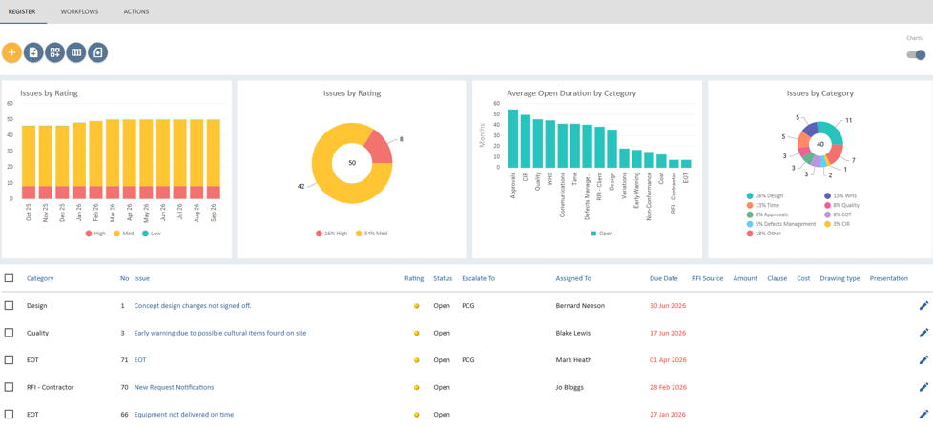Image resolution: width=933 pixels, height=428 pixels.
Task: Open 'Equipment not delivered on time' issue
Action: point(184,415)
